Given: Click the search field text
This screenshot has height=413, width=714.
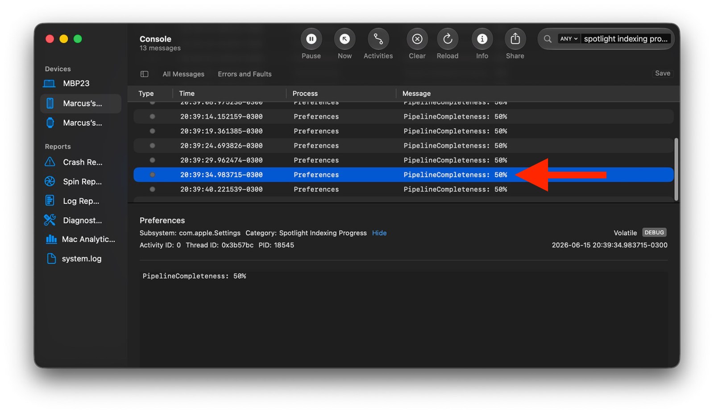Looking at the screenshot, I should (626, 39).
